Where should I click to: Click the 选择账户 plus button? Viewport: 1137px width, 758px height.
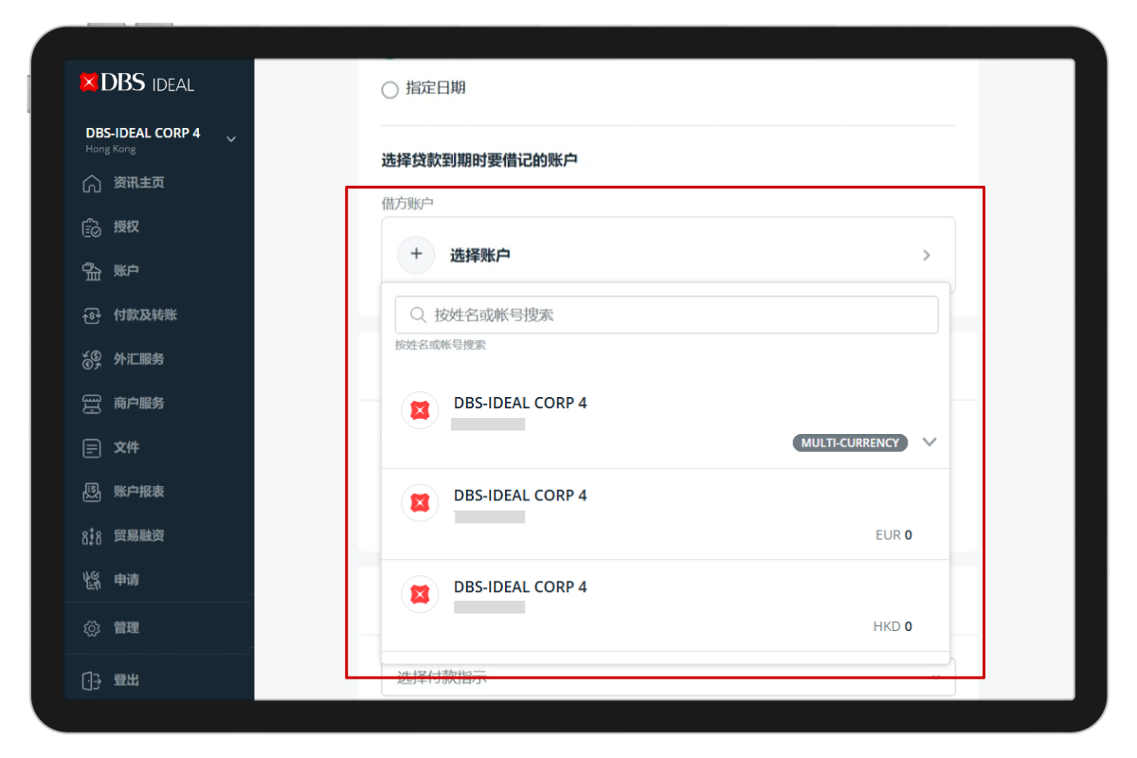(416, 255)
